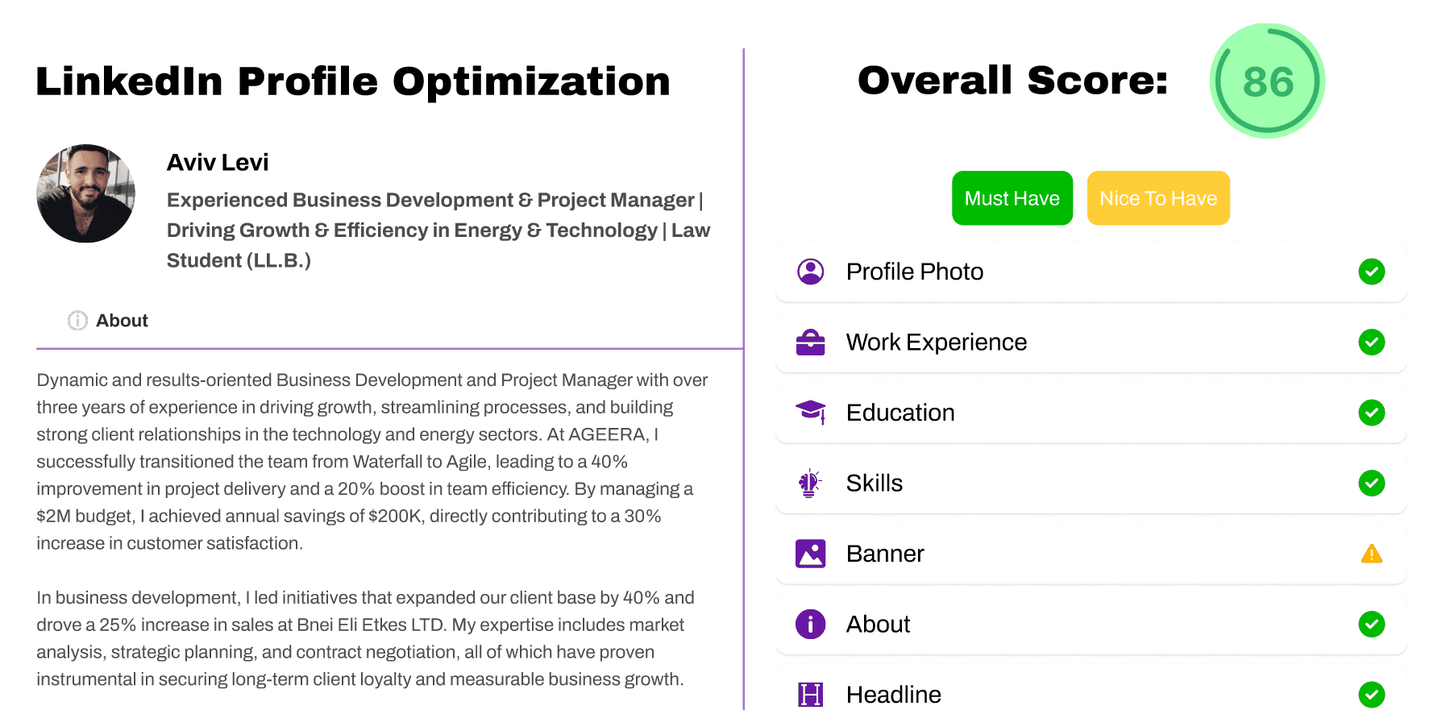Click the Headline H icon

(810, 694)
